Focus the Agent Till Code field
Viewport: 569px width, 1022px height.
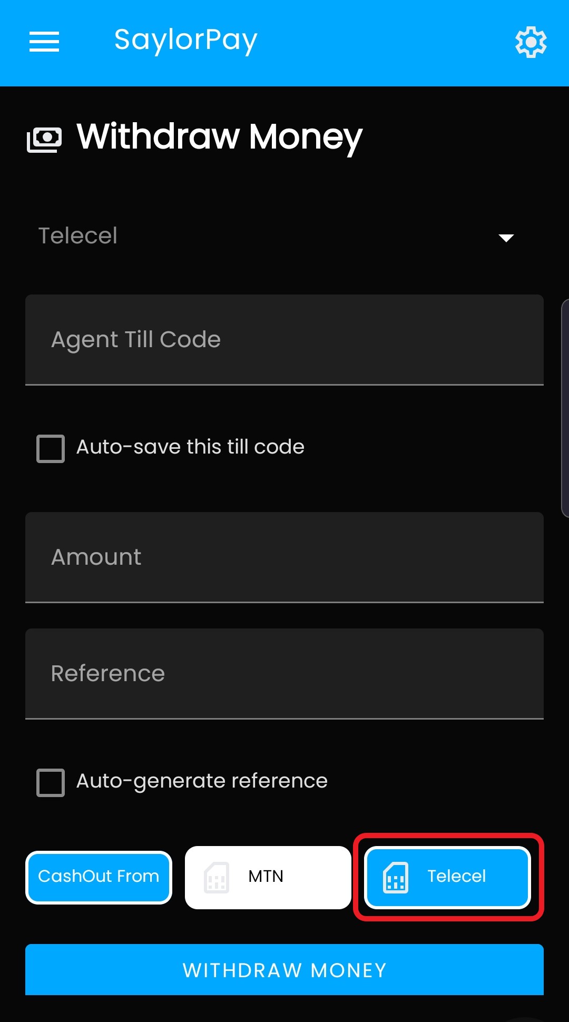point(284,340)
